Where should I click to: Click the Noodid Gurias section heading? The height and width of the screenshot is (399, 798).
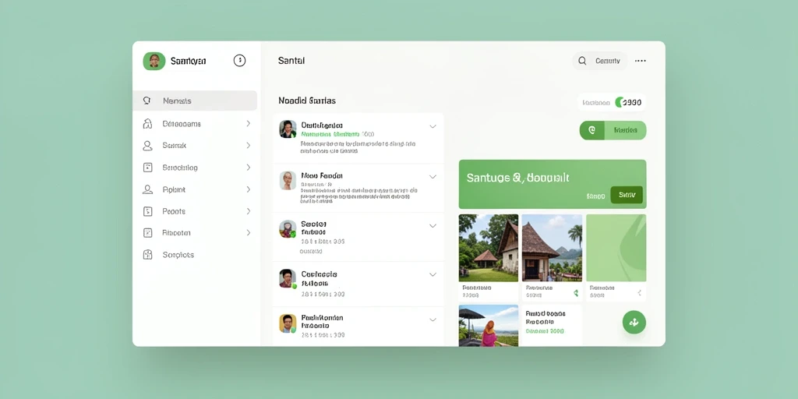pyautogui.click(x=307, y=101)
